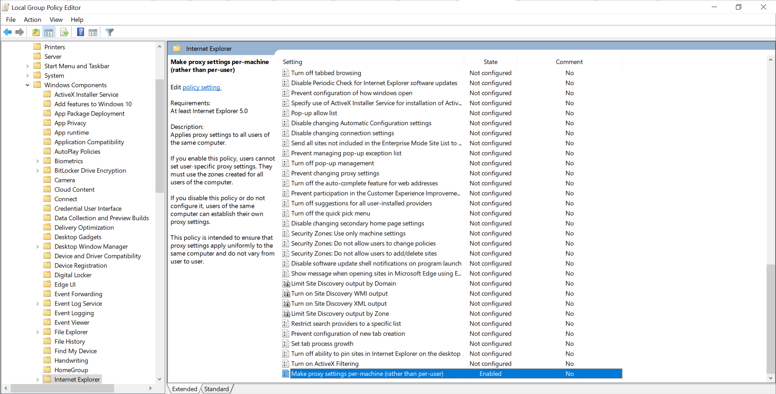The image size is (776, 394).
Task: Toggle the Show/Hide Console Tree icon
Action: pos(49,32)
